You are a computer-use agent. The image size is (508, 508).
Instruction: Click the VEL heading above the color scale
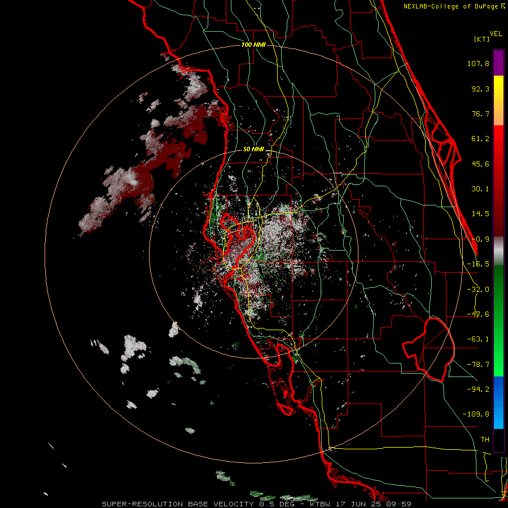coord(496,34)
